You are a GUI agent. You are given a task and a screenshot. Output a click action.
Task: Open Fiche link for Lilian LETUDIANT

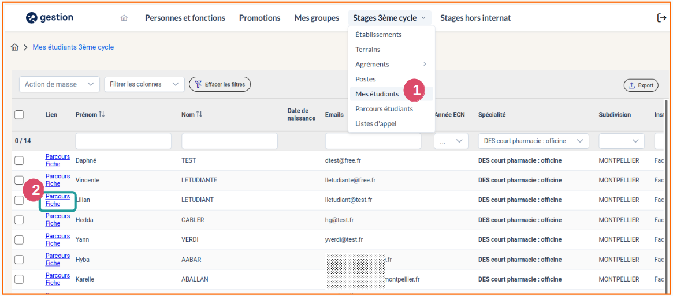click(x=53, y=204)
